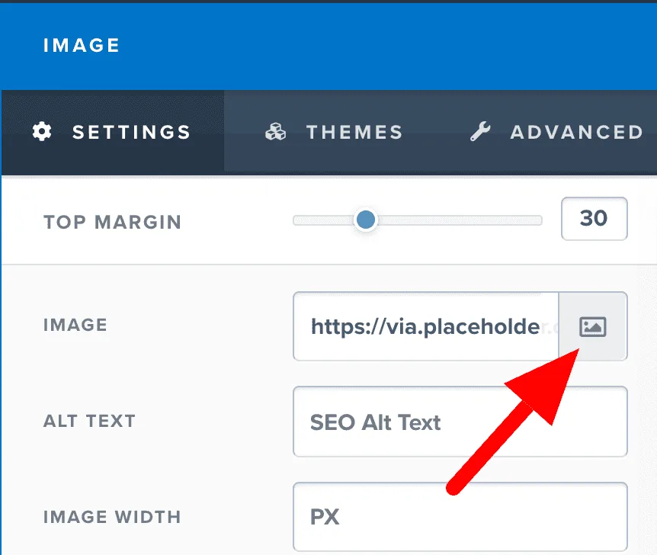Click the Image field label
This screenshot has height=555, width=657.
75,325
